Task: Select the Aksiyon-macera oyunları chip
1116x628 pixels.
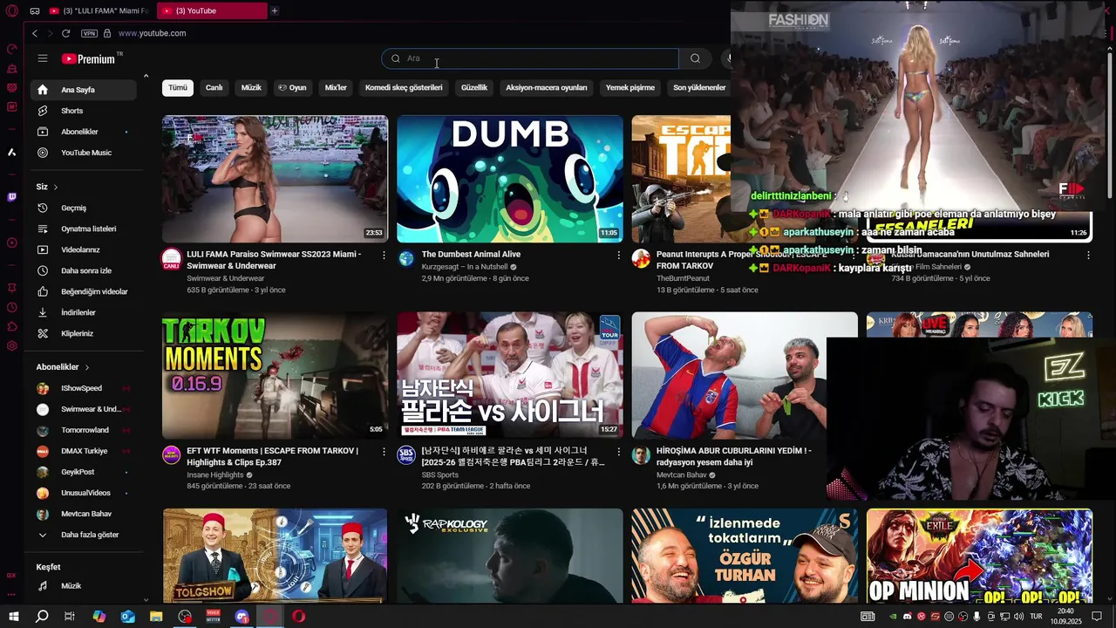Action: (547, 87)
